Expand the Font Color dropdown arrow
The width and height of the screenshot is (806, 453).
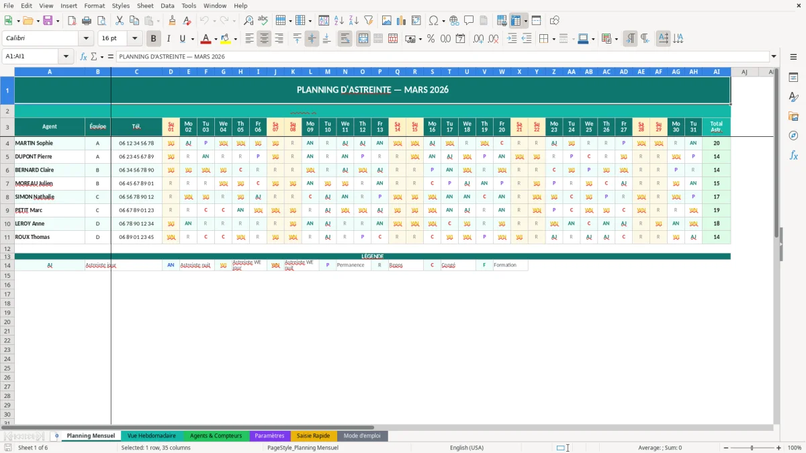click(x=216, y=39)
